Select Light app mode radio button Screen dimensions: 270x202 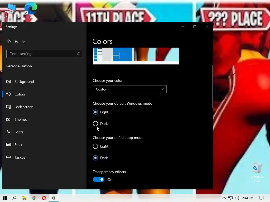pyautogui.click(x=95, y=146)
